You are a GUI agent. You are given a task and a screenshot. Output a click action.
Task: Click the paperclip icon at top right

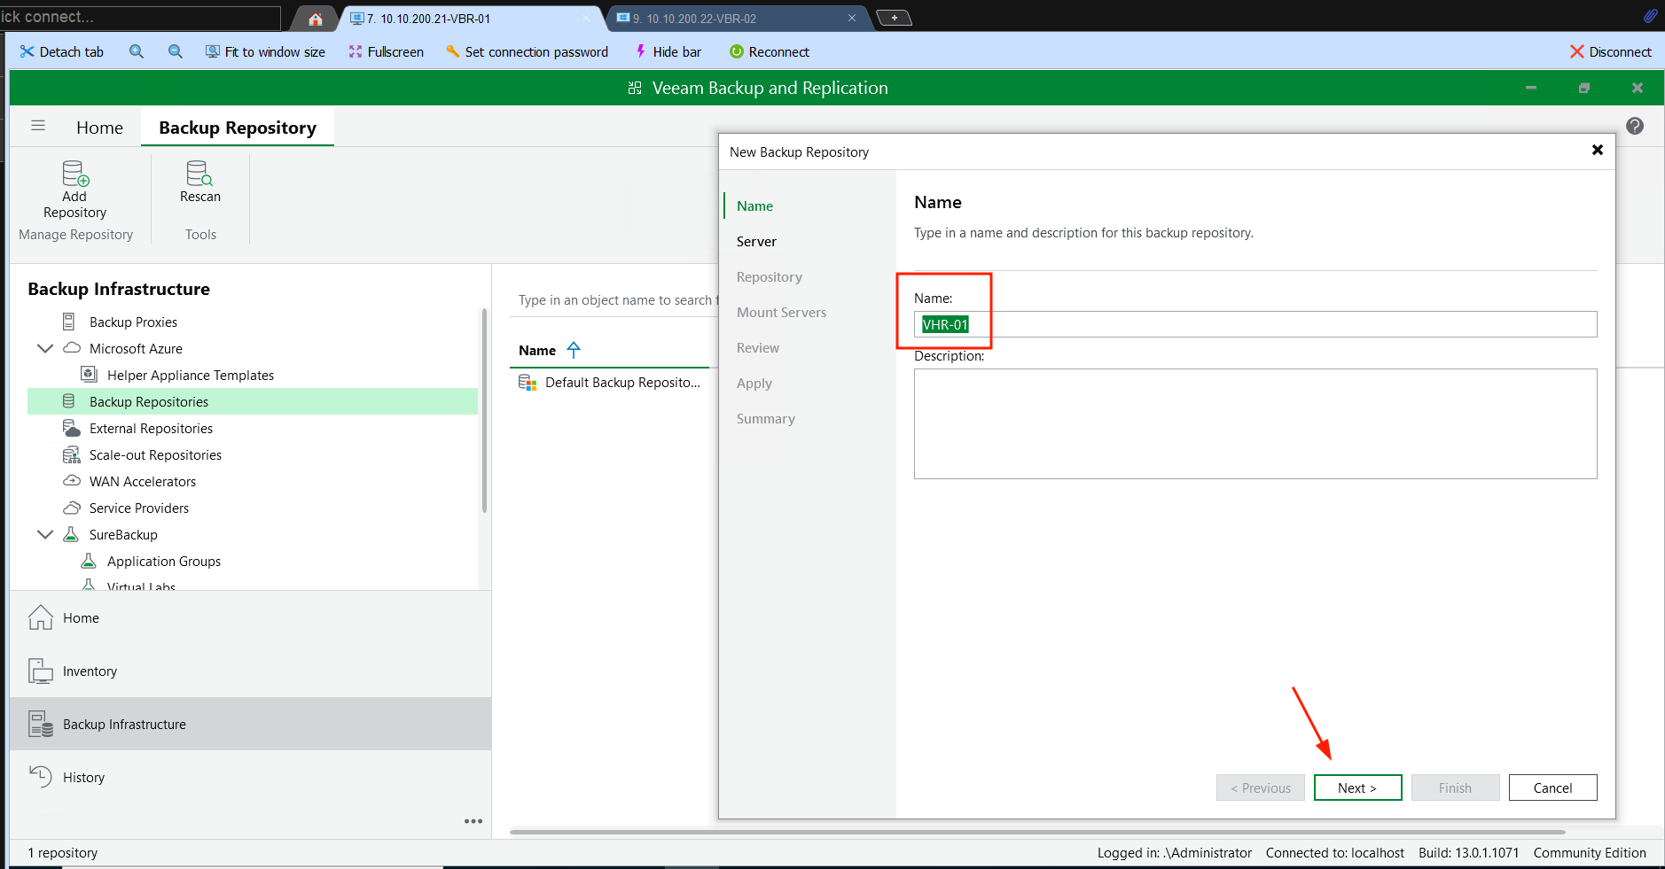click(1650, 16)
